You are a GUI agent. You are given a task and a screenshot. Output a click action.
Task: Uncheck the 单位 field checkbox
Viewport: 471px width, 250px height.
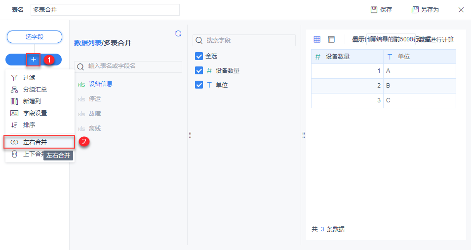pyautogui.click(x=199, y=85)
